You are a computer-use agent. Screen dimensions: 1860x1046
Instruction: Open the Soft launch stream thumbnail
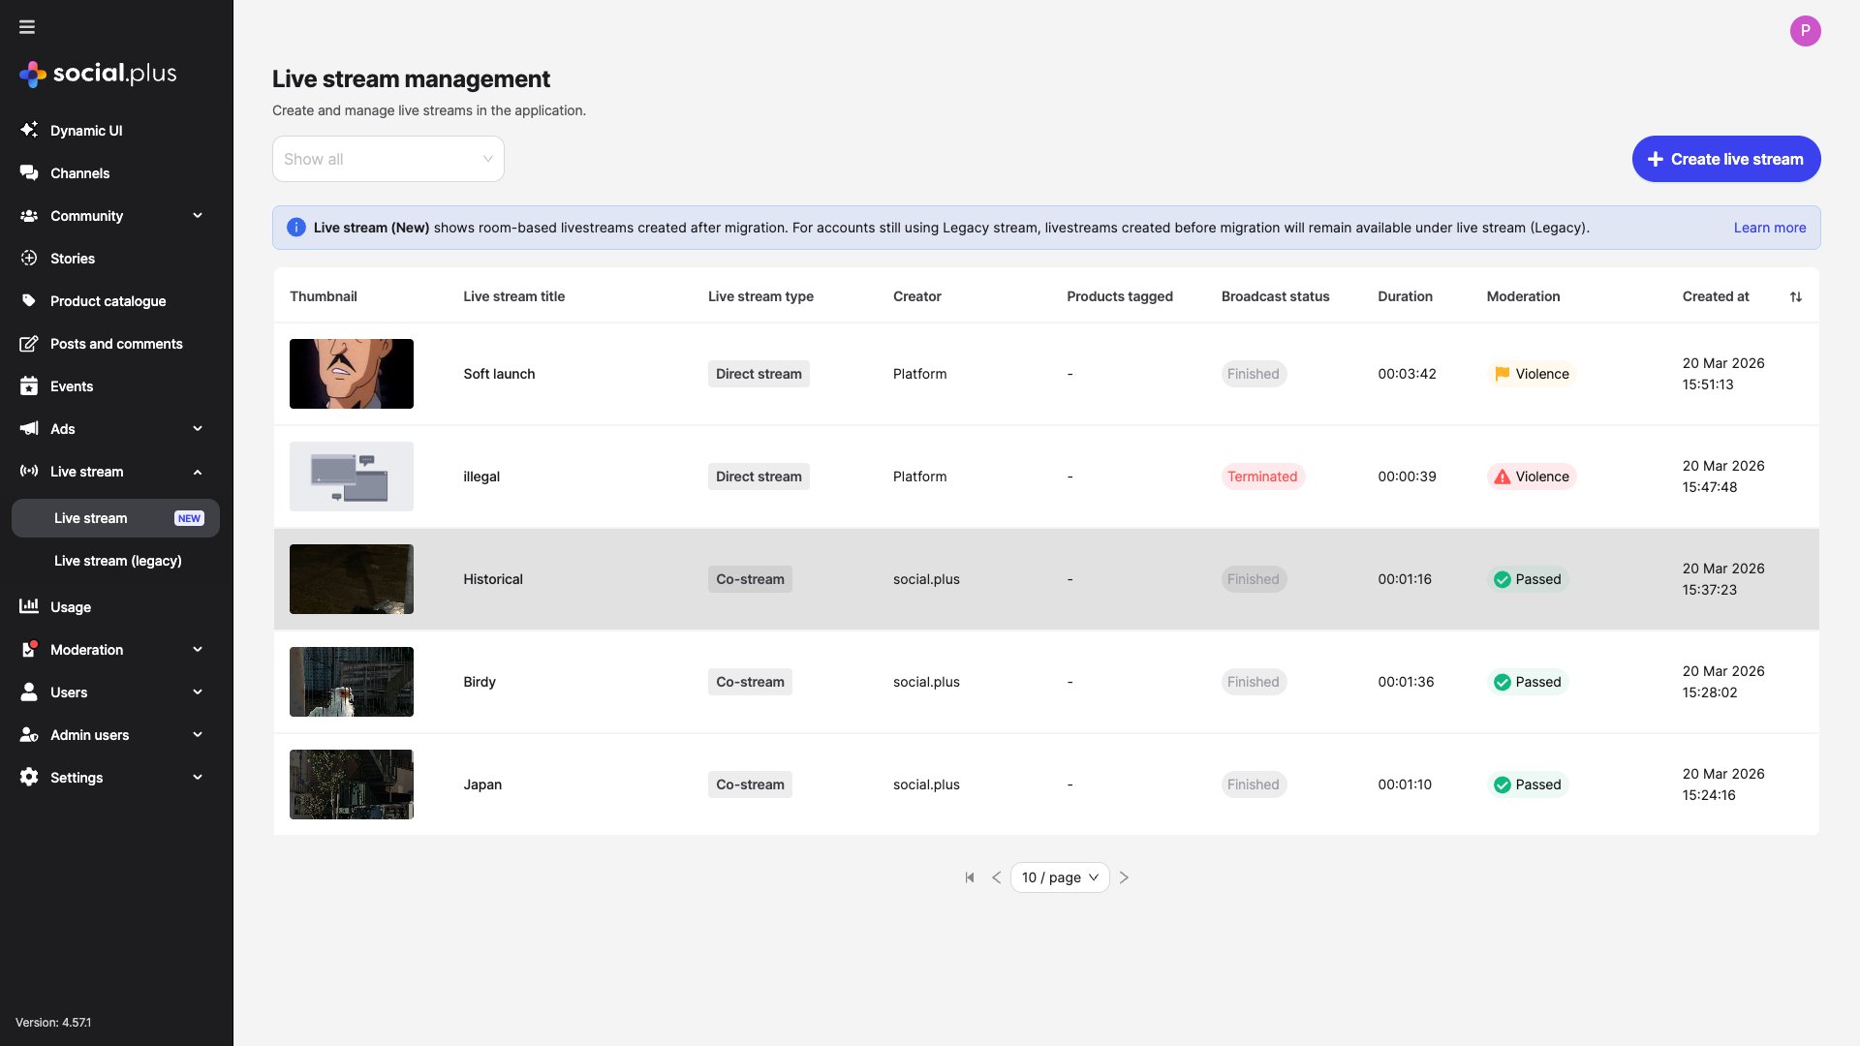352,374
